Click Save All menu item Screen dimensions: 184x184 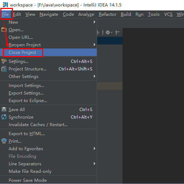click(x=49, y=110)
